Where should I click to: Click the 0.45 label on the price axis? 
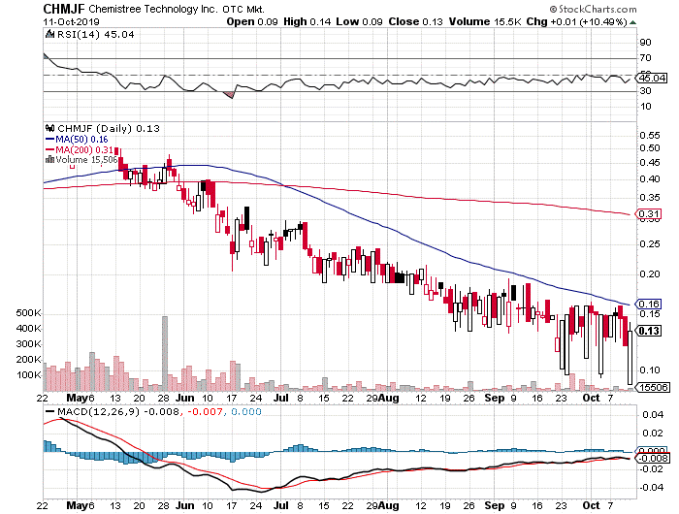(x=650, y=163)
